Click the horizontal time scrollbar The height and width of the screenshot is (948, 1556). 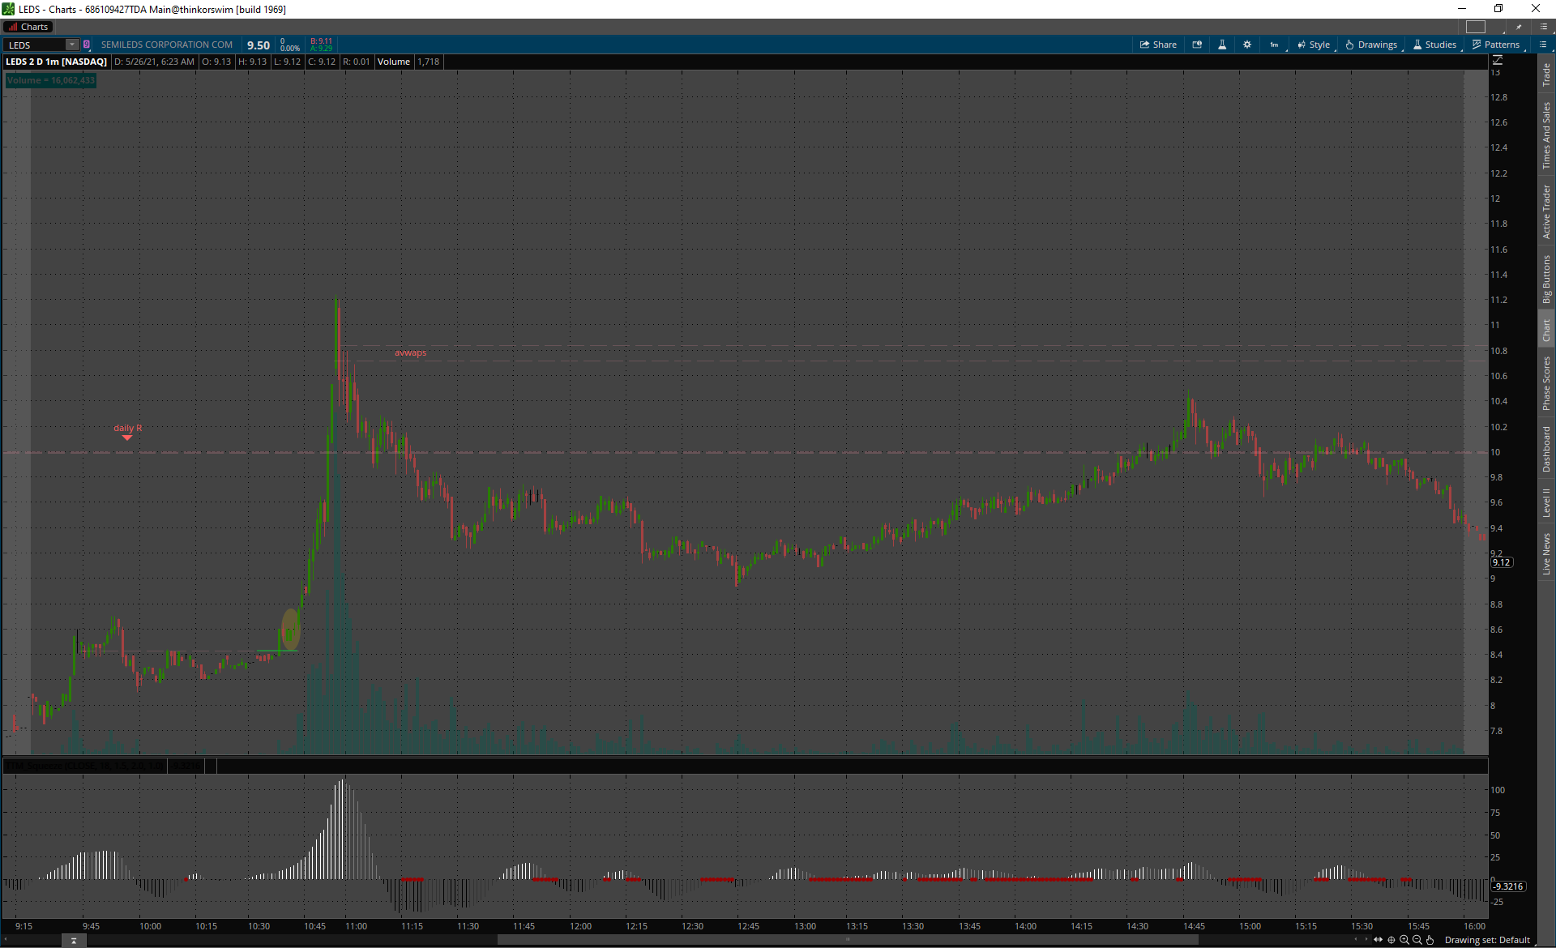pos(847,940)
